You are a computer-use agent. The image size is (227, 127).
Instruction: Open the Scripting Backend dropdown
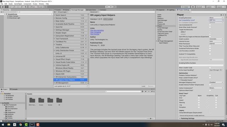(x=216, y=18)
